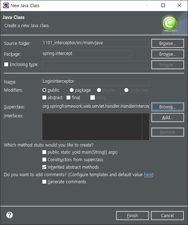The height and width of the screenshot is (225, 188).
Task: Enable the Enclosing type checkbox
Action: pyautogui.click(x=6, y=65)
